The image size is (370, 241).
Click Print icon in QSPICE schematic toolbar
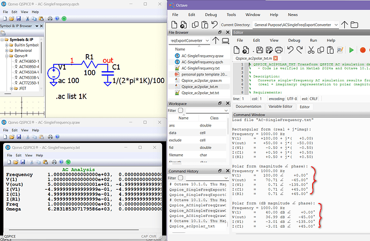coord(50,19)
